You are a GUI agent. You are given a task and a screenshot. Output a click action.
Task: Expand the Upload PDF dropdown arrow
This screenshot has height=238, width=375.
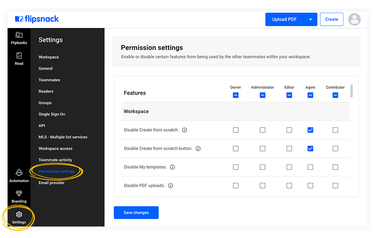coord(311,19)
